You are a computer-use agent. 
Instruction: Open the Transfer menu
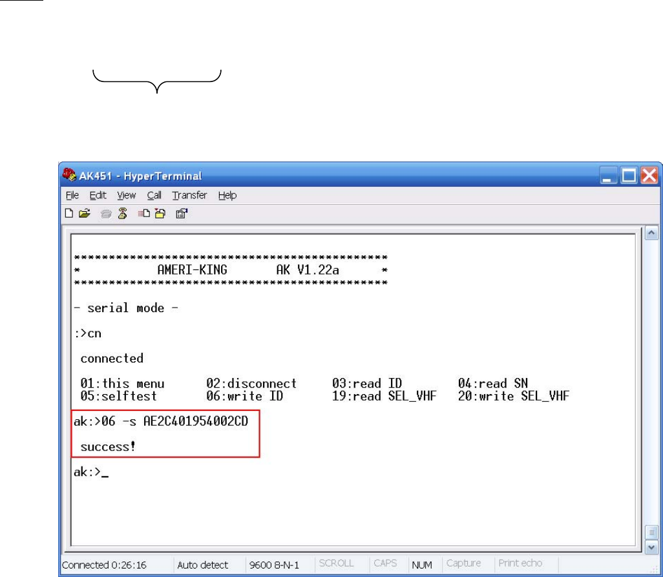coord(189,195)
